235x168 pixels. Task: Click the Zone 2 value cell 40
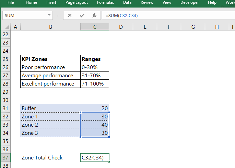pos(95,125)
